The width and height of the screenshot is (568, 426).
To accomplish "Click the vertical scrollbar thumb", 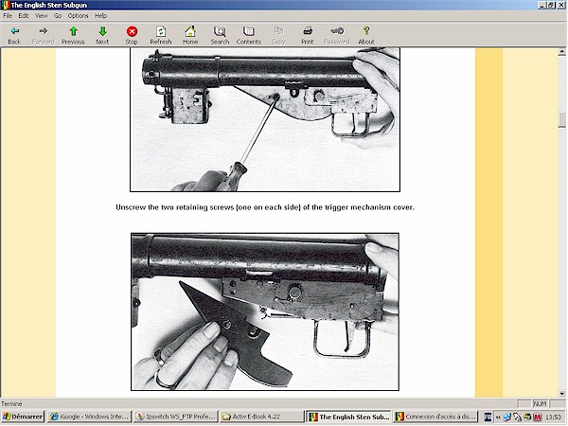I will click(x=561, y=120).
